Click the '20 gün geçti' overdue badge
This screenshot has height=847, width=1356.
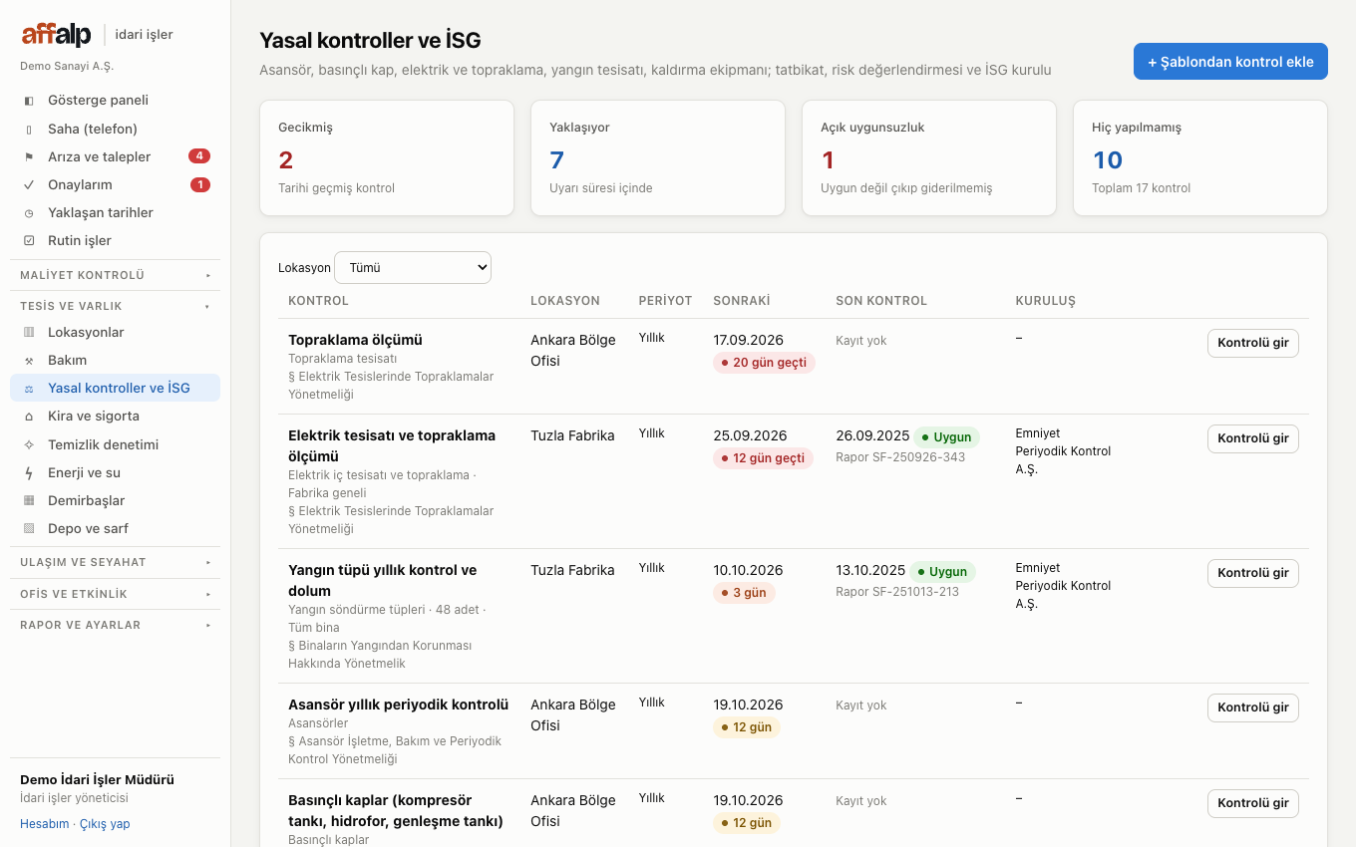tap(765, 363)
